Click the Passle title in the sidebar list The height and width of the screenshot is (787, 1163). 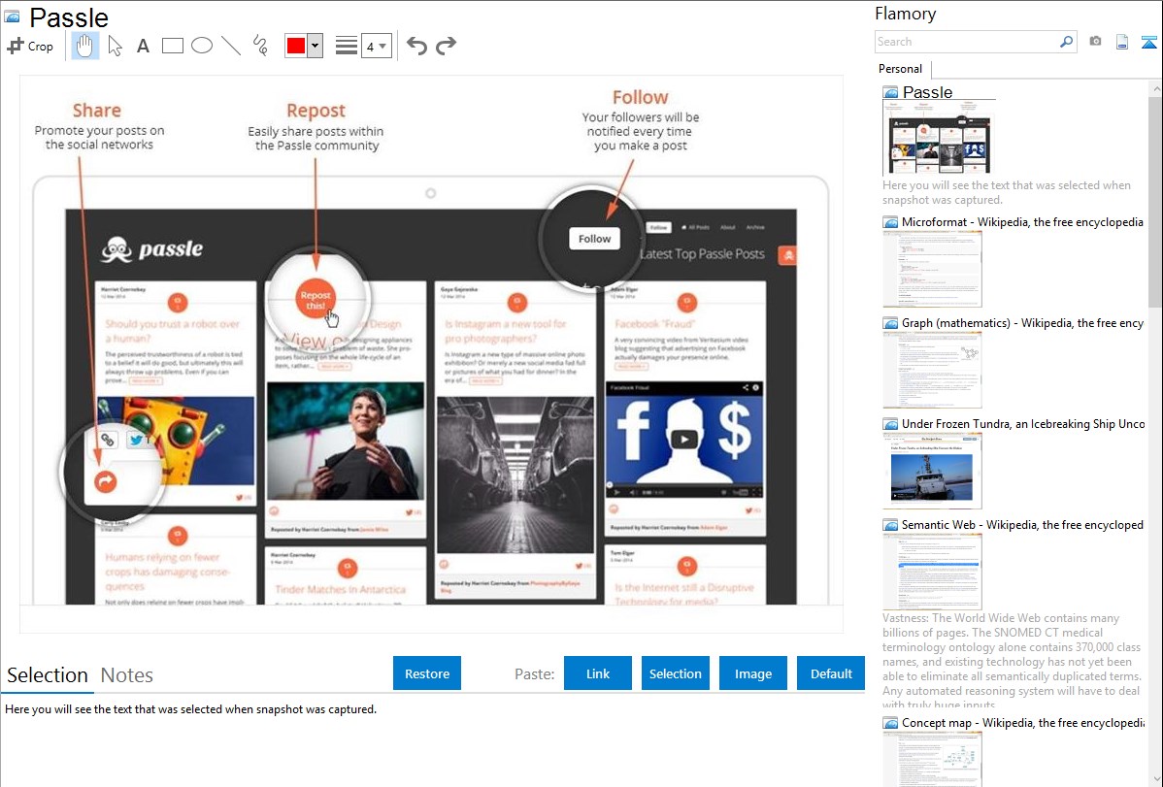pyautogui.click(x=928, y=92)
